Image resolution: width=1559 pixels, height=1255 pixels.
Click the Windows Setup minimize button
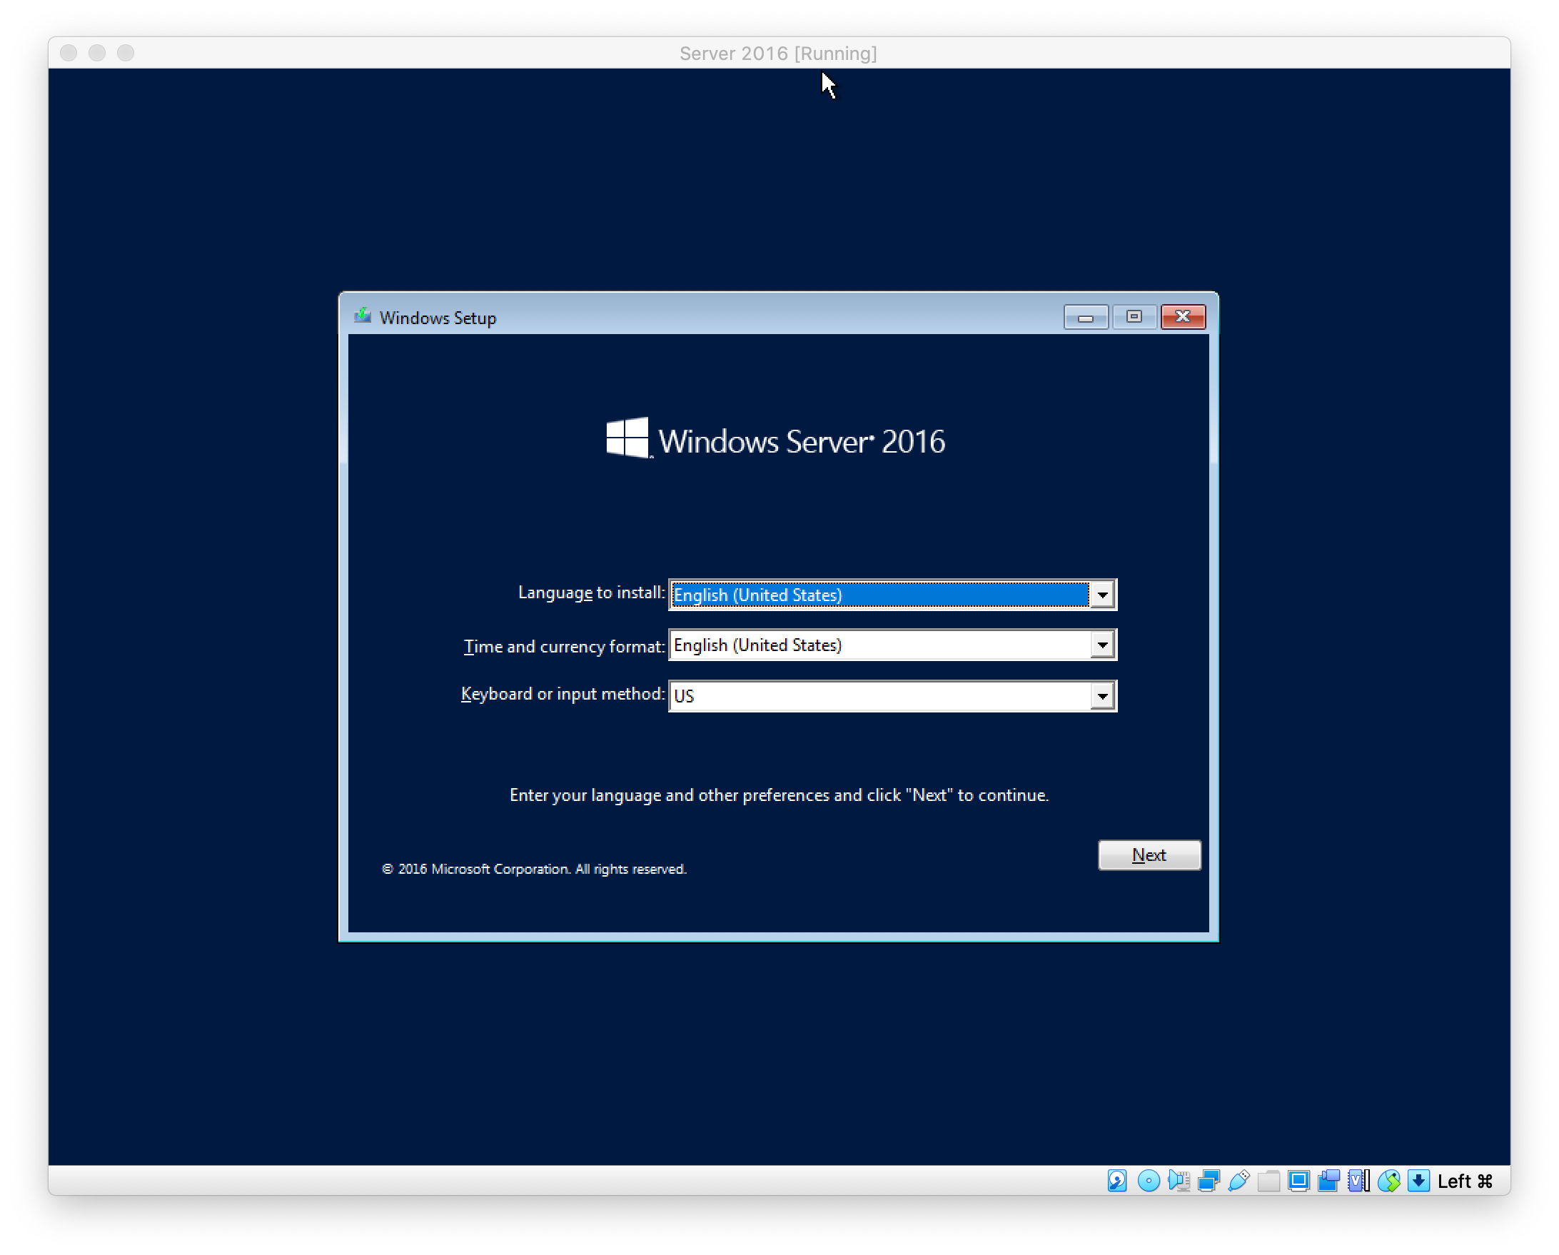coord(1084,316)
